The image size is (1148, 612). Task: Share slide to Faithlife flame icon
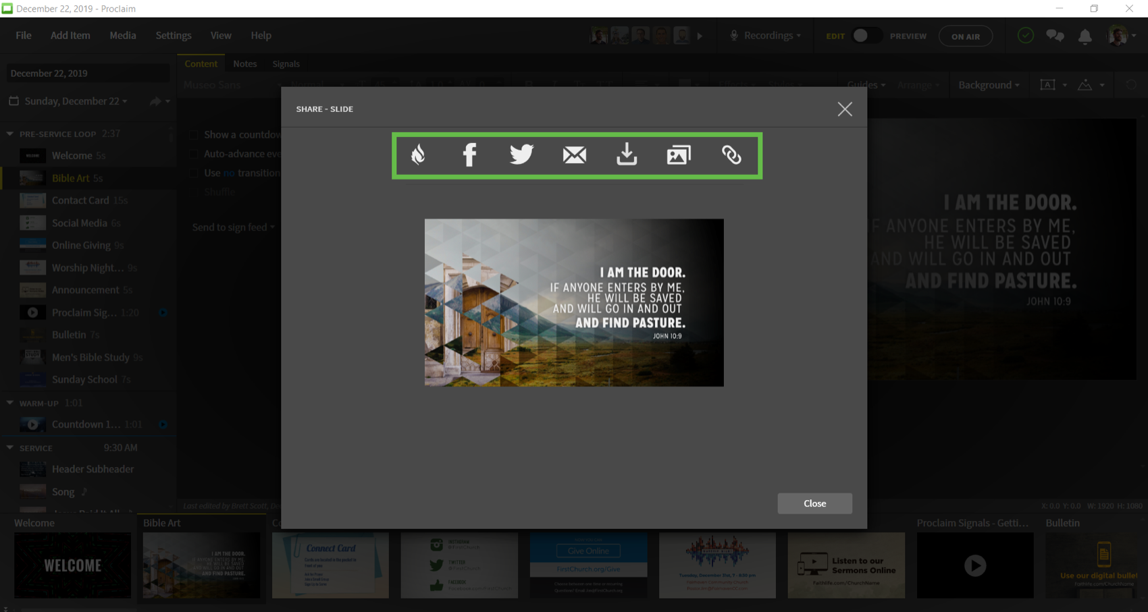point(418,155)
